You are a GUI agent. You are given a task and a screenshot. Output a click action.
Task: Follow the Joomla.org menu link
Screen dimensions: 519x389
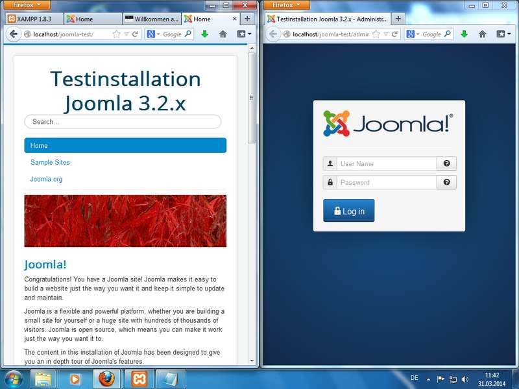tap(46, 180)
